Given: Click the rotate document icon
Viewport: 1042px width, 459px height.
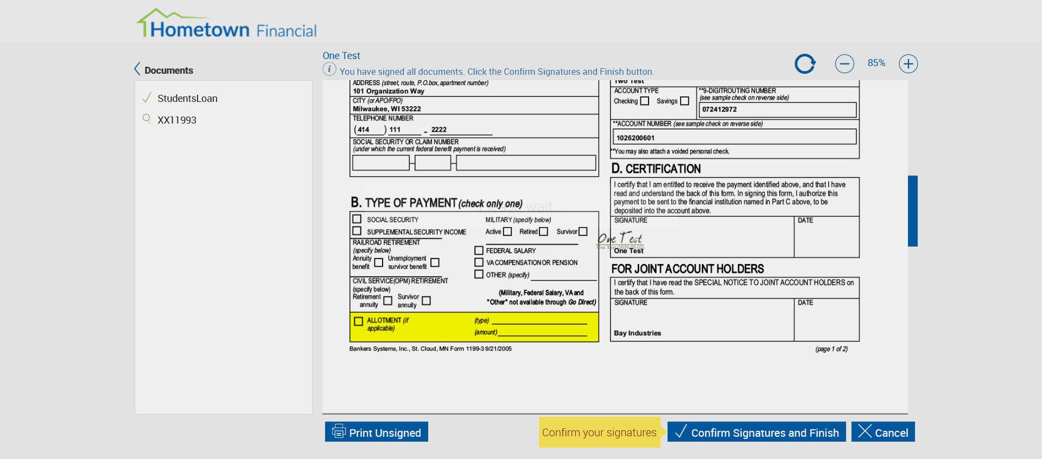Looking at the screenshot, I should pos(805,63).
